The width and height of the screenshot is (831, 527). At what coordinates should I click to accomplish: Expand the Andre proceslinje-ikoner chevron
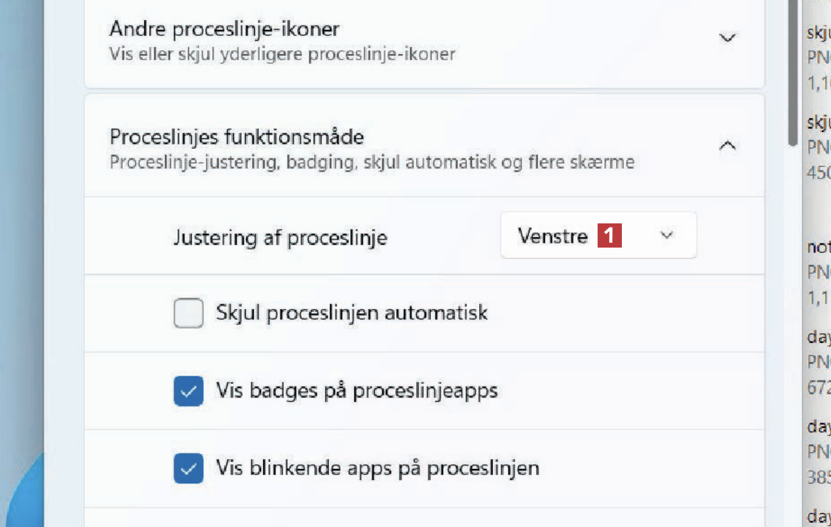coord(727,38)
